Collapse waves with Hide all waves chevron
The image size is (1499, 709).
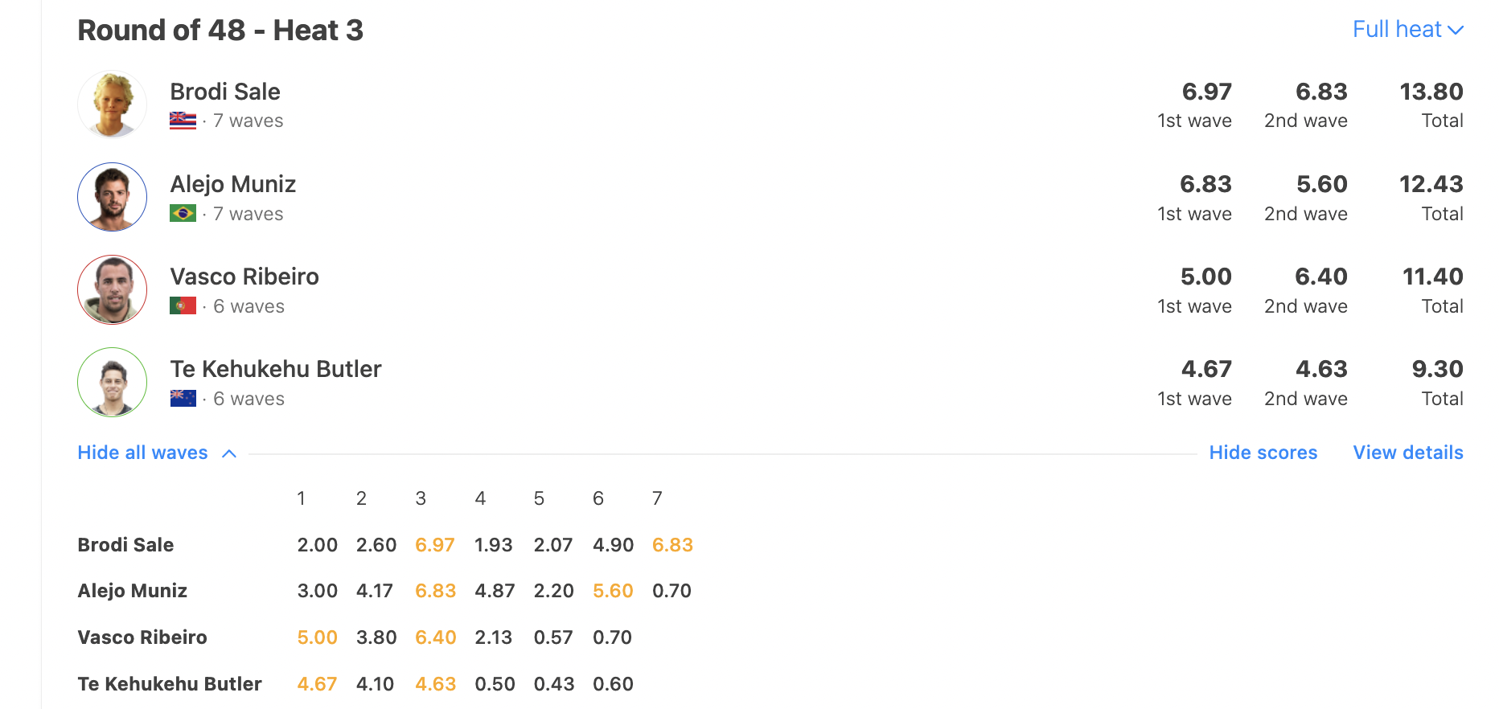[x=229, y=453]
